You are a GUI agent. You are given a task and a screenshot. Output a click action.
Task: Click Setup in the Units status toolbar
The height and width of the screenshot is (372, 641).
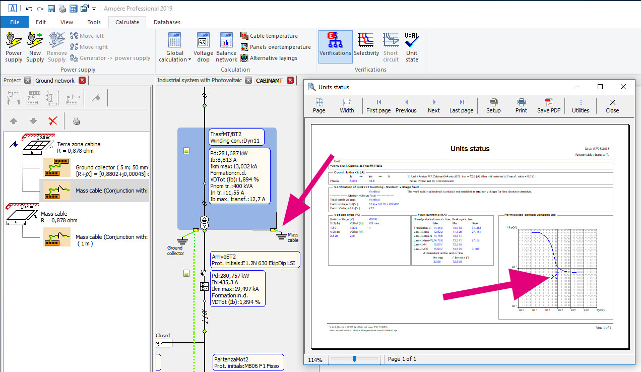tap(493, 105)
